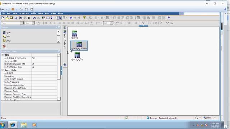230x129 pixels.
Task: Click the Up arrow toolbar icon
Action: pyautogui.click(x=79, y=18)
